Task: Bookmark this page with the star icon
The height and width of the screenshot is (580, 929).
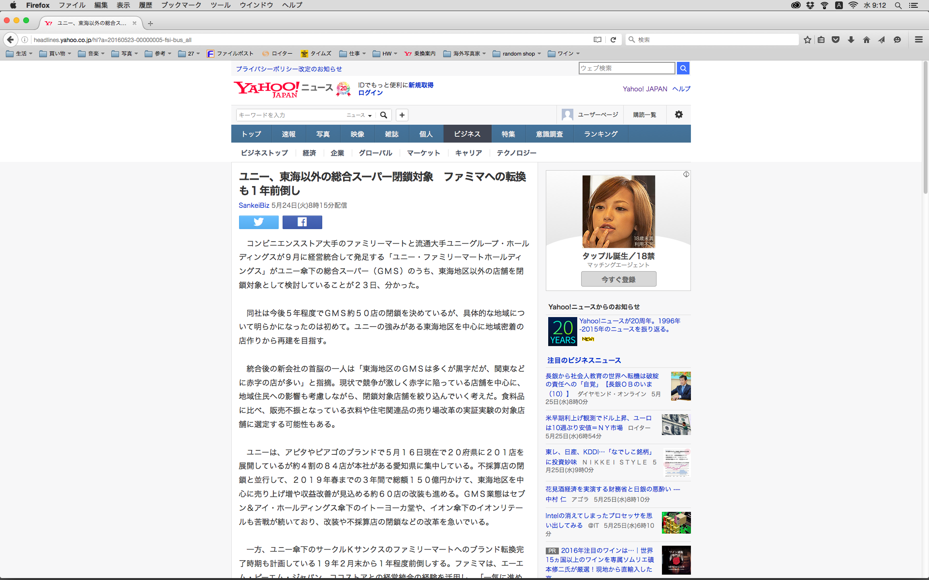Action: coord(807,40)
